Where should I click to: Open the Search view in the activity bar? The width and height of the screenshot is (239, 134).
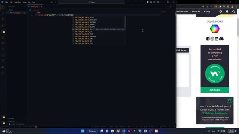(x=3, y=13)
